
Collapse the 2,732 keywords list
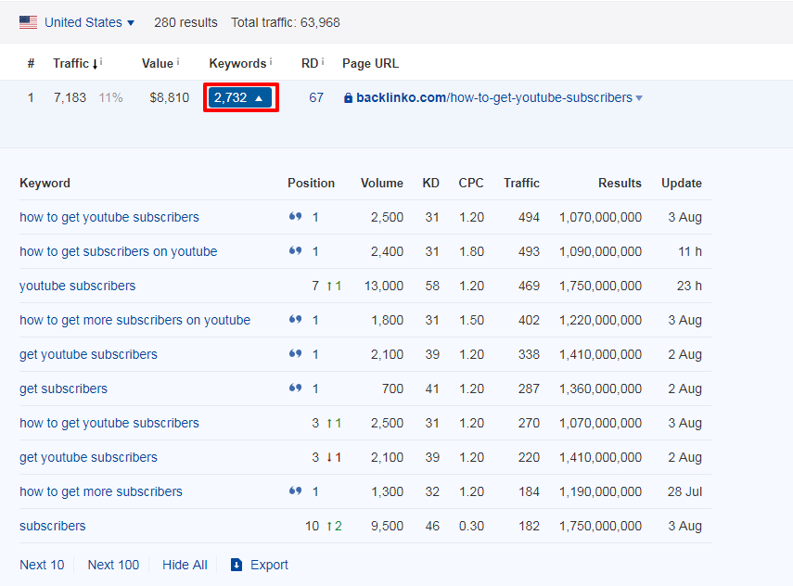coord(240,97)
